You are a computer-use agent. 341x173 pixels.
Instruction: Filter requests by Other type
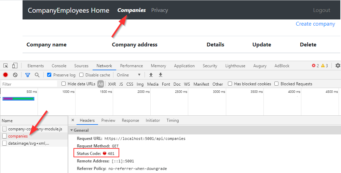point(218,84)
